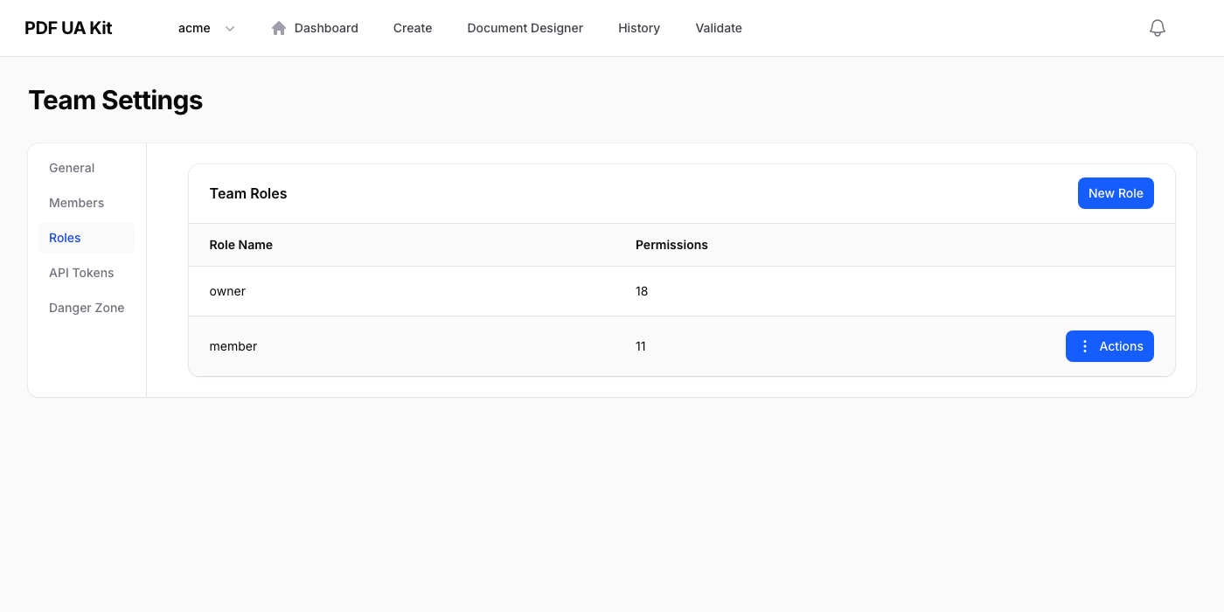Select the Roles sidebar item
Image resolution: width=1224 pixels, height=612 pixels.
66,238
